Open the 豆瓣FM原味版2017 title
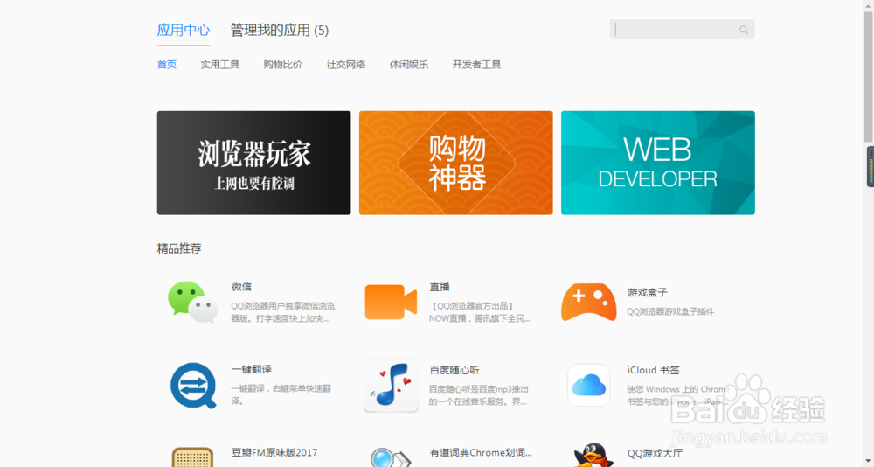874x467 pixels. click(274, 452)
